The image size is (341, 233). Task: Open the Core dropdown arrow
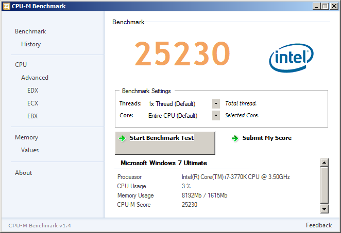(x=216, y=116)
